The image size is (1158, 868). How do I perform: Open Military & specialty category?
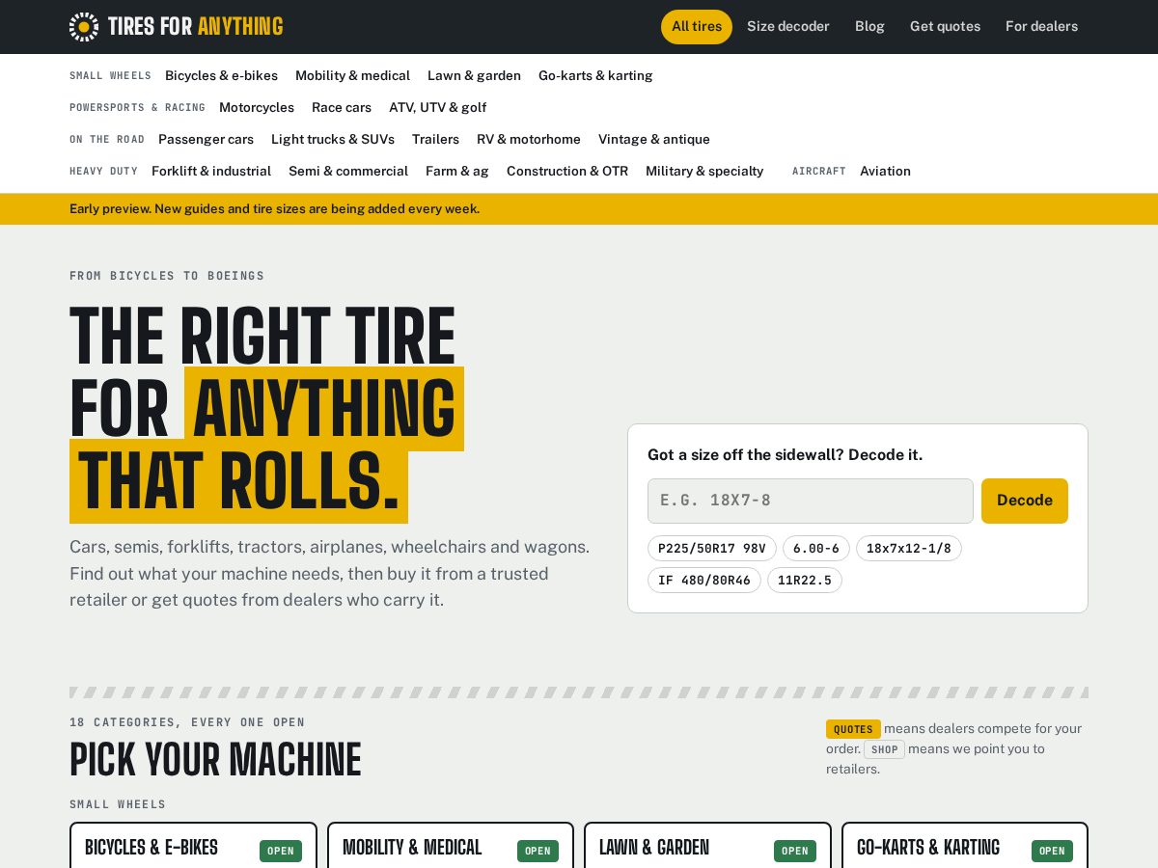[704, 171]
